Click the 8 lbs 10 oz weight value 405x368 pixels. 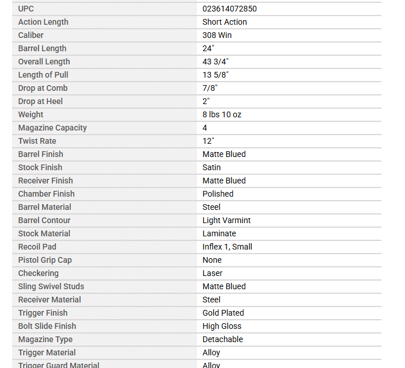coord(222,114)
